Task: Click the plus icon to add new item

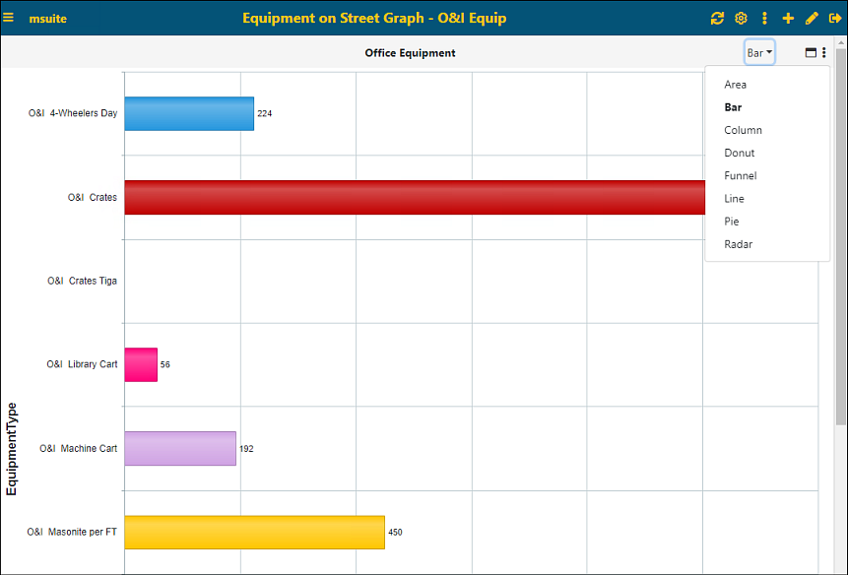Action: tap(787, 18)
